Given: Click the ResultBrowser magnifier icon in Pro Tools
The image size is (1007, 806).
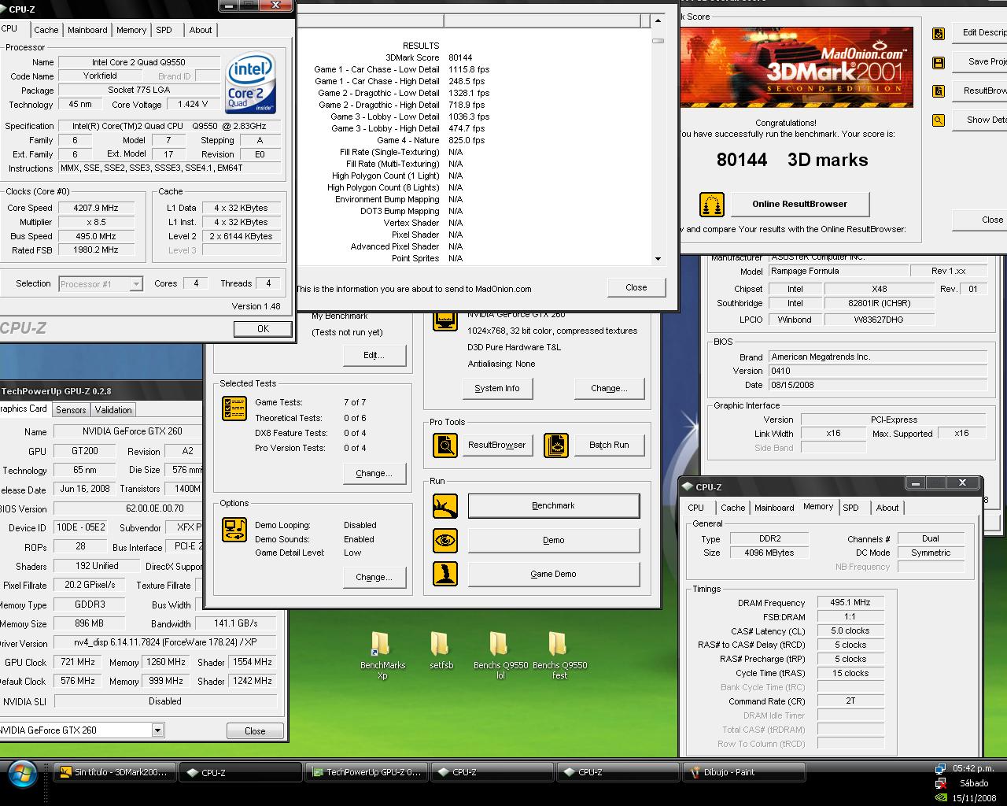Looking at the screenshot, I should click(x=445, y=446).
